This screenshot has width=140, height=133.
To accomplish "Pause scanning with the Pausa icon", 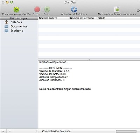I will (47, 9).
